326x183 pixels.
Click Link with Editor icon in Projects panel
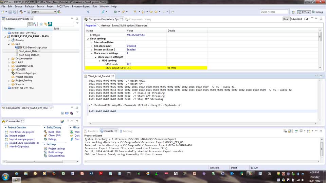click(46, 24)
